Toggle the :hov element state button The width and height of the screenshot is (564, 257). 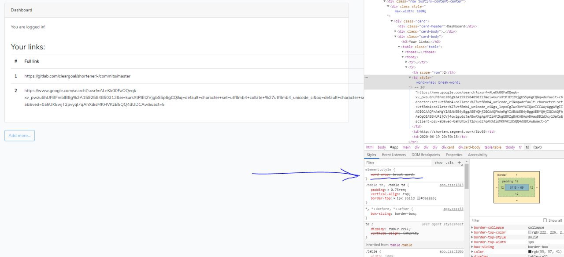439,163
